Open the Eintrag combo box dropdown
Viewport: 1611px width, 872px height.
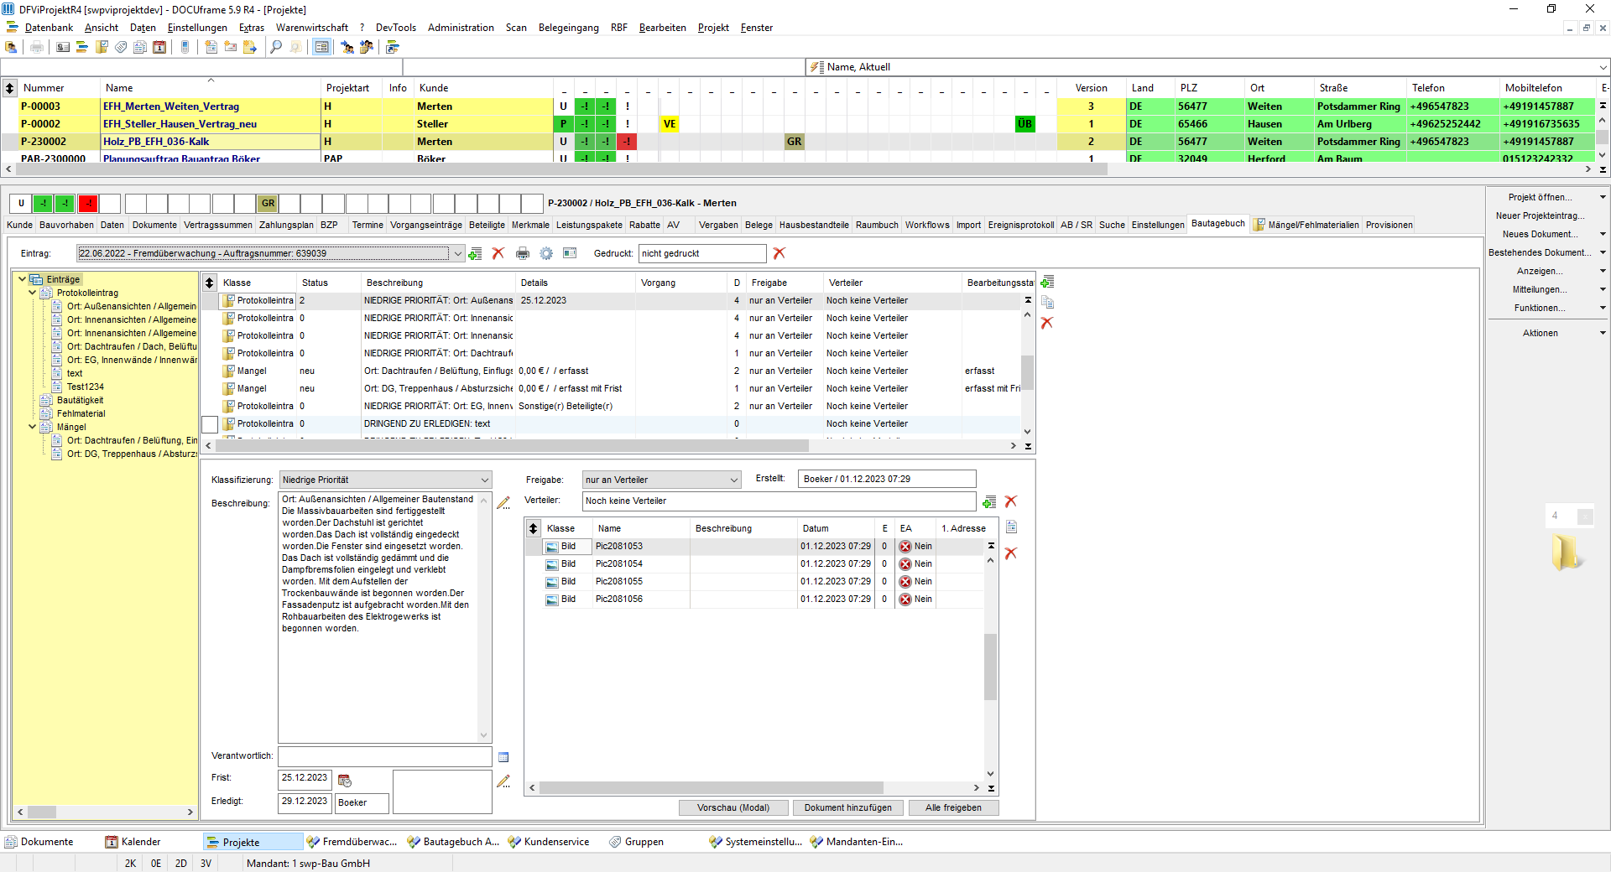tap(457, 253)
